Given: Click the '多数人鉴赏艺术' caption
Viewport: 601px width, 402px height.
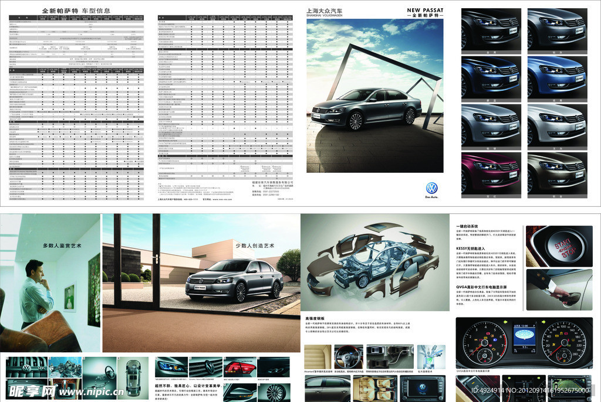Looking at the screenshot, I should [62, 246].
